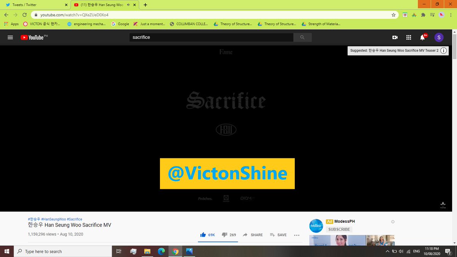Open a new browser tab

point(145,5)
